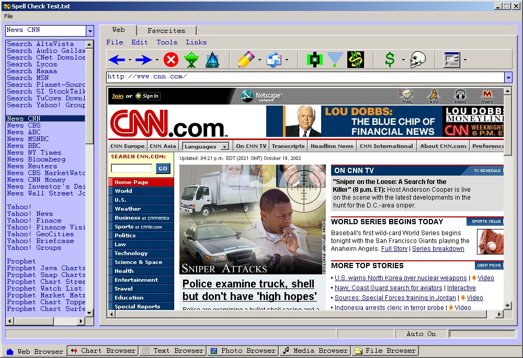Click the Web Browser home icon
523x358 pixels.
click(x=9, y=351)
